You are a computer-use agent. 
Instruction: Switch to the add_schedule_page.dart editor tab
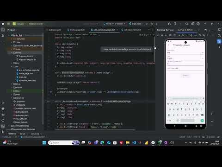(x=104, y=30)
